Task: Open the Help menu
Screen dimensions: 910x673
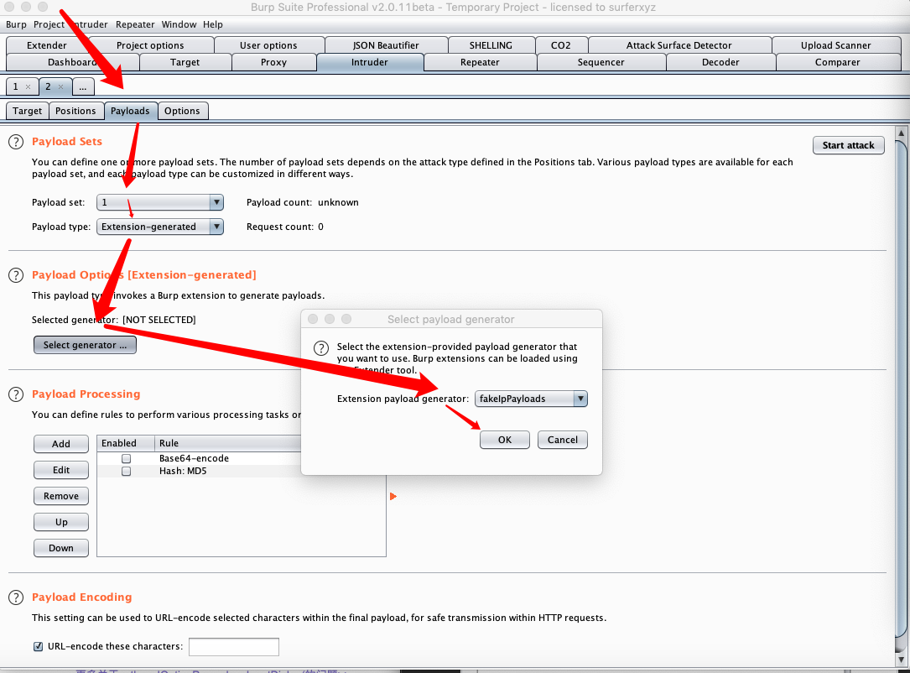Action: click(x=213, y=24)
